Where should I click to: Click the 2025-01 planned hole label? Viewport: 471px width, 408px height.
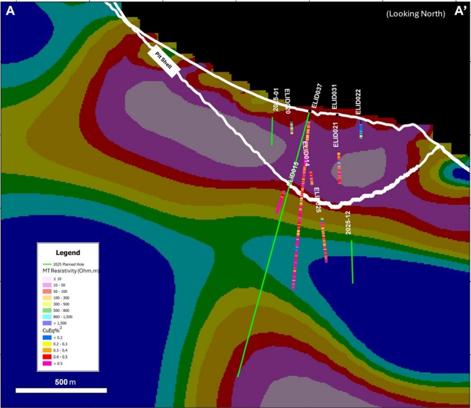point(276,100)
